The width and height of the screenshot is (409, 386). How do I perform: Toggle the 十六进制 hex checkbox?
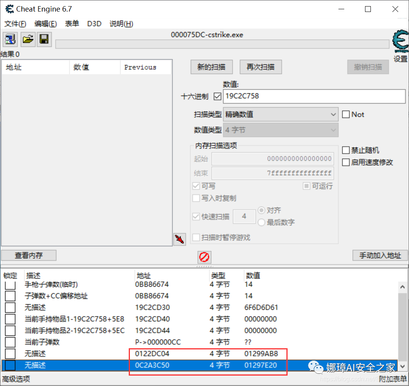point(217,96)
